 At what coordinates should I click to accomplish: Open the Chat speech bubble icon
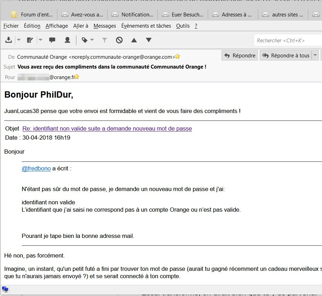pyautogui.click(x=52, y=40)
